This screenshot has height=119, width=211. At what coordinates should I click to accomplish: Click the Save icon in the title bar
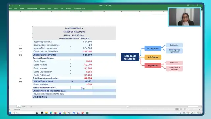[10, 5]
